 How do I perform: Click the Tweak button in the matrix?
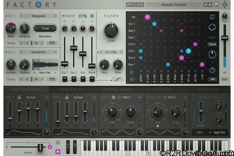point(212,44)
